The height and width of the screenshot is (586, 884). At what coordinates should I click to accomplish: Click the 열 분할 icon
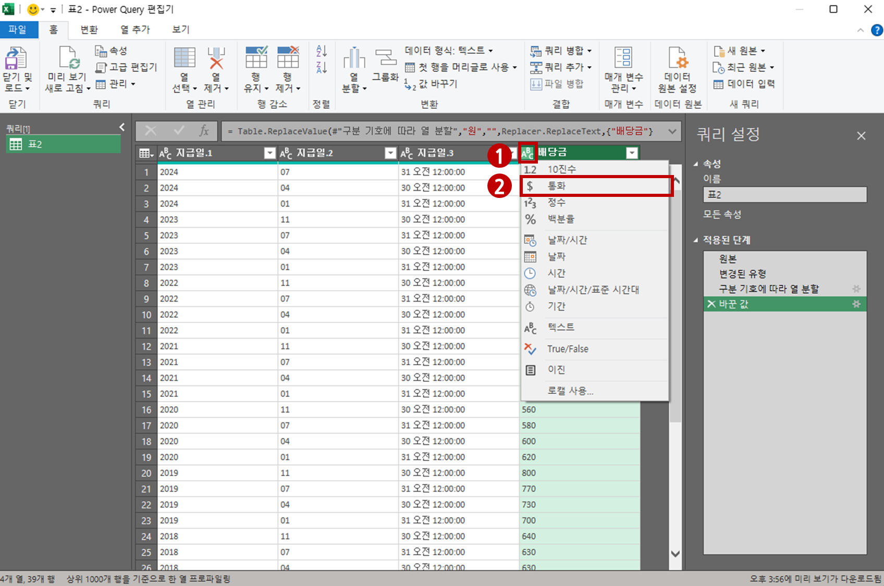coord(354,58)
